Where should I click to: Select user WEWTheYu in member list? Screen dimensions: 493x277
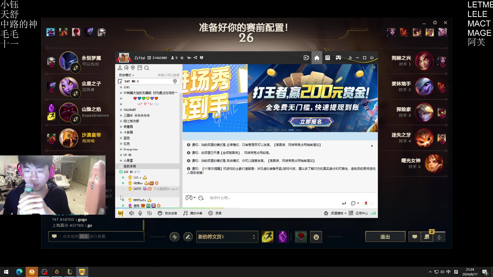click(x=139, y=200)
